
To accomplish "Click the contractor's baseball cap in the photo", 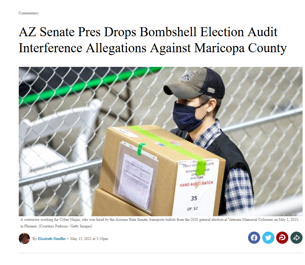I will coord(195,83).
